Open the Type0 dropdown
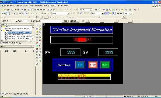 [68, 13]
